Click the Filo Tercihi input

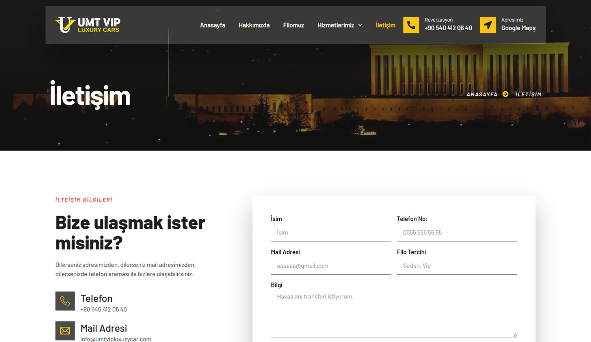point(457,266)
